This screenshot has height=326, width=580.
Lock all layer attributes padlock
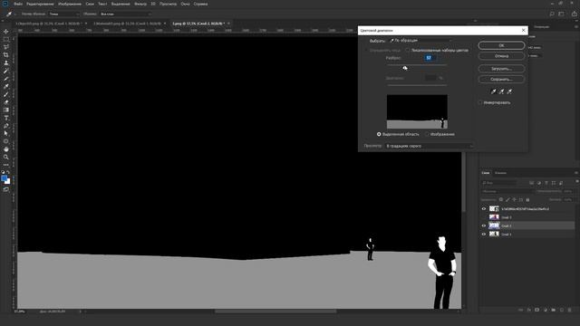coord(527,199)
